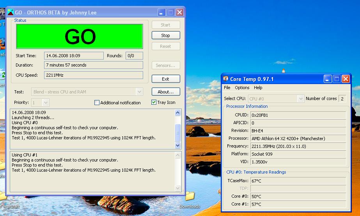Toggle the Tray Icon checkbox
The width and height of the screenshot is (360, 216).
154,102
